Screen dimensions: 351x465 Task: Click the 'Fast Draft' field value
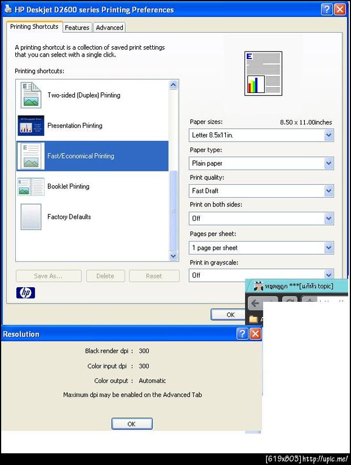pyautogui.click(x=205, y=191)
